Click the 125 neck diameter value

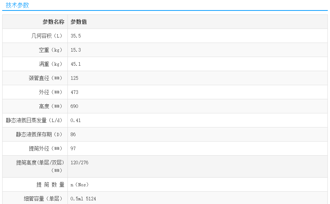coord(74,78)
